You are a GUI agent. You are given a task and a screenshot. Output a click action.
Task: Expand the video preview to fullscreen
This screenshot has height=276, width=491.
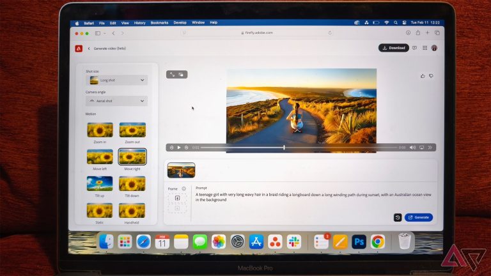[x=173, y=75]
